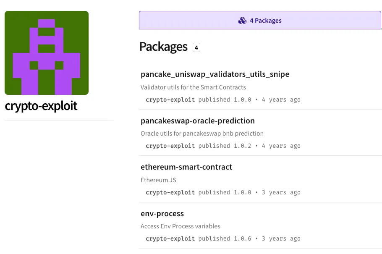Click the package count badge beside Packages heading
Screen dimensions: 382x254
196,47
